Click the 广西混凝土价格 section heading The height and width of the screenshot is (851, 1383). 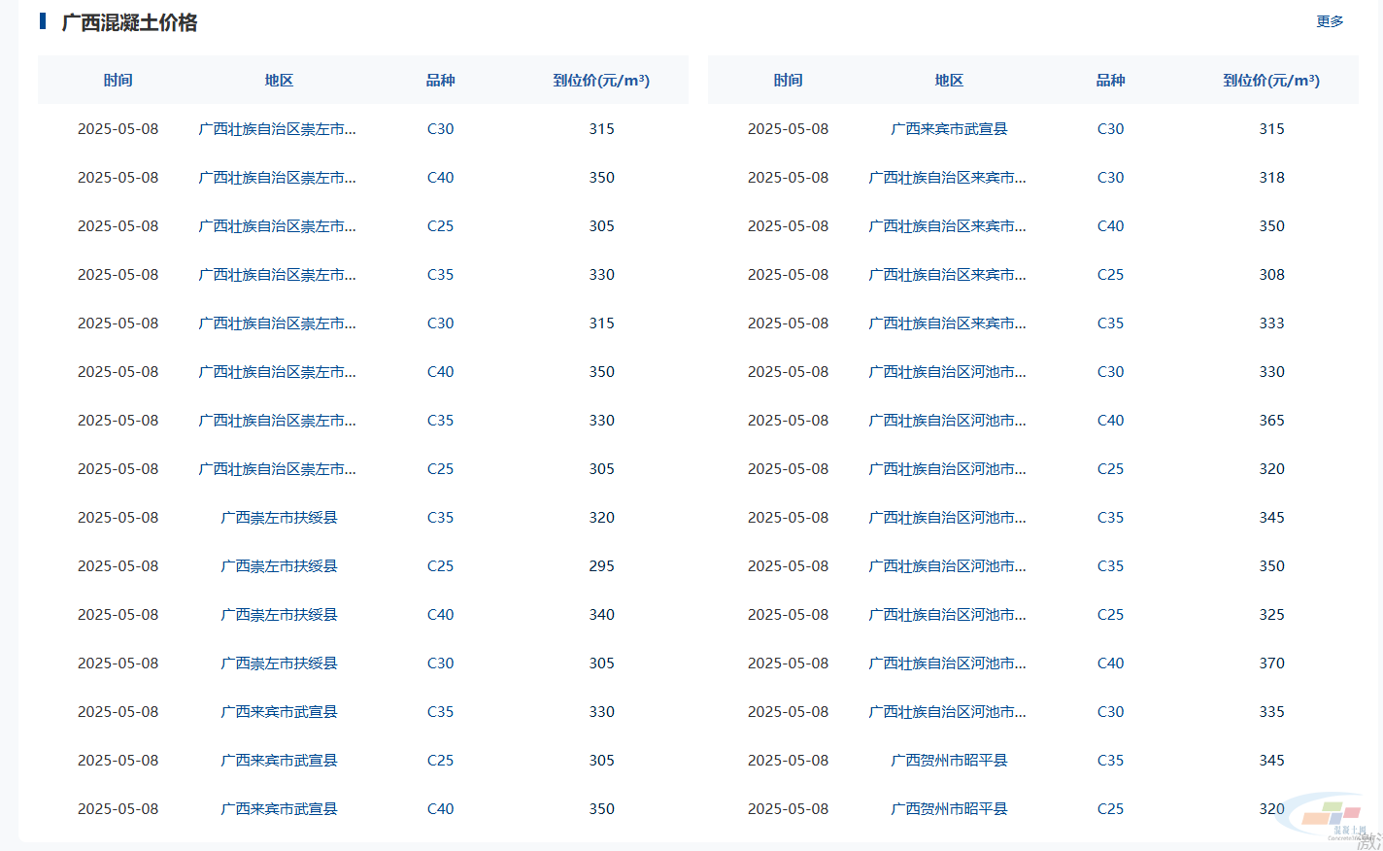(x=129, y=22)
